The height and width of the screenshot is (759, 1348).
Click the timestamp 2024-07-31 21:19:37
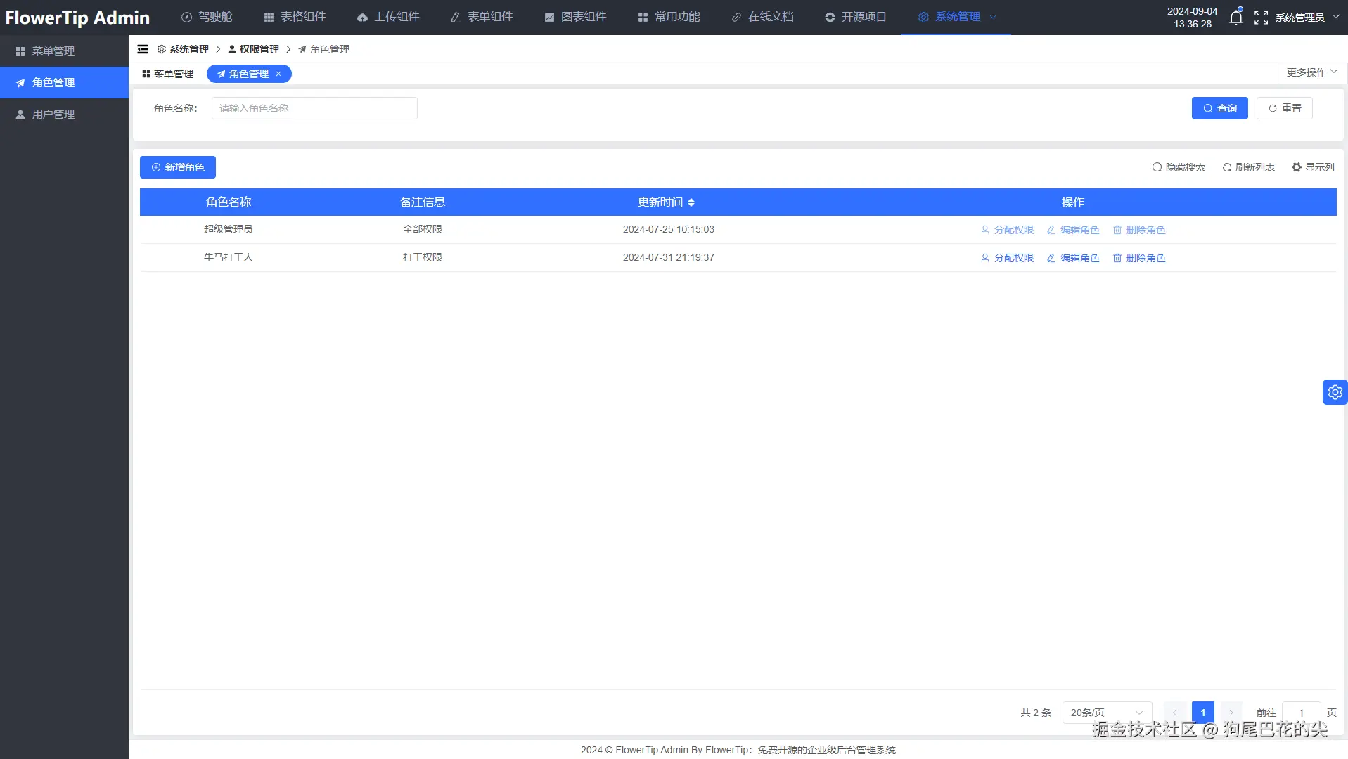point(669,257)
